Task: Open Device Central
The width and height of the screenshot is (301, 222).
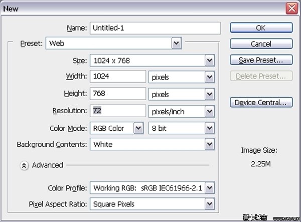Action: 261,103
